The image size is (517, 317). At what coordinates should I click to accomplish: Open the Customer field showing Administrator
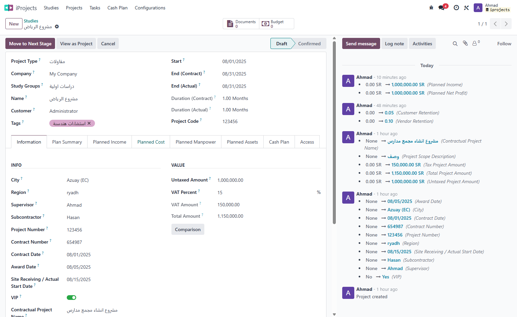coord(106,111)
